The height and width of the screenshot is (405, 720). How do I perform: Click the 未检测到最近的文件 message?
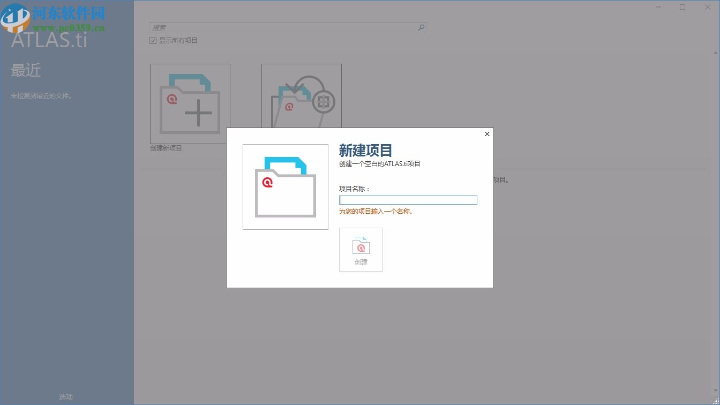coord(41,96)
